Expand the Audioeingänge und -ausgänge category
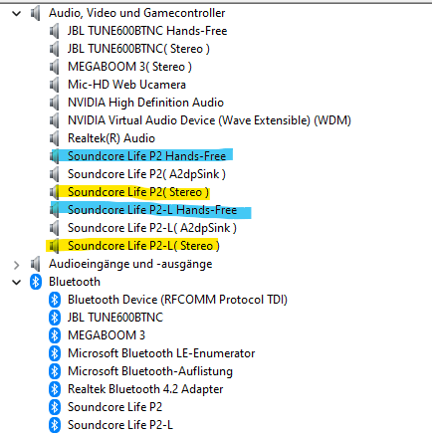 click(16, 265)
